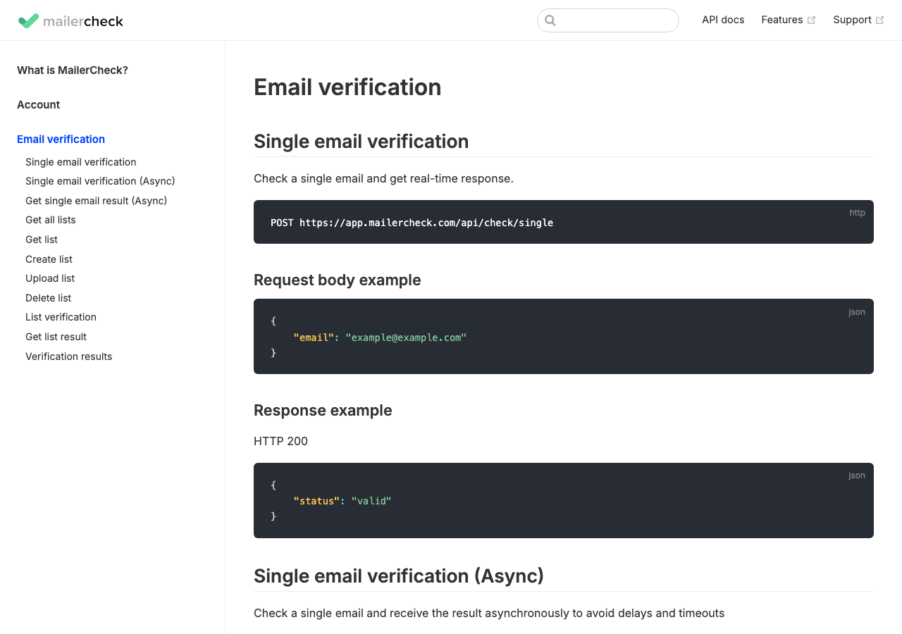Click the Single email verification main heading

[362, 142]
